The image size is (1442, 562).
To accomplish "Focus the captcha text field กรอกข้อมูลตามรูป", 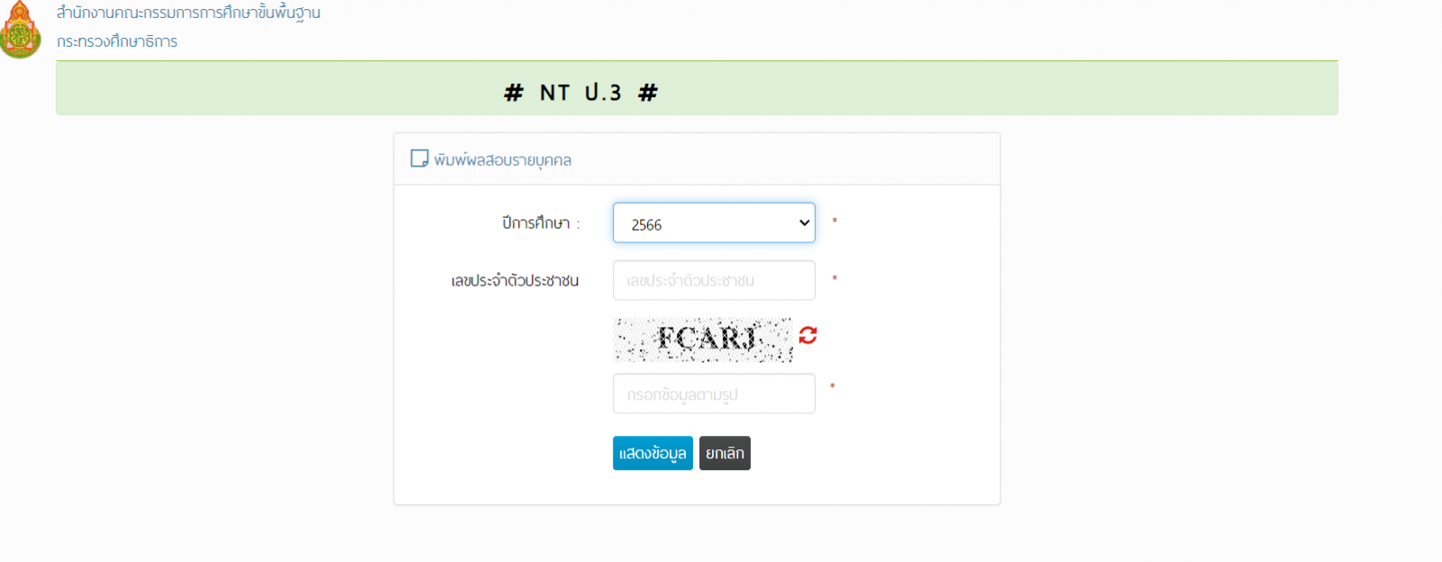I will 714,394.
